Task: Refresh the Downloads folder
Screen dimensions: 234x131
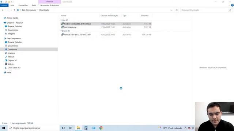Action: [x=177, y=10]
